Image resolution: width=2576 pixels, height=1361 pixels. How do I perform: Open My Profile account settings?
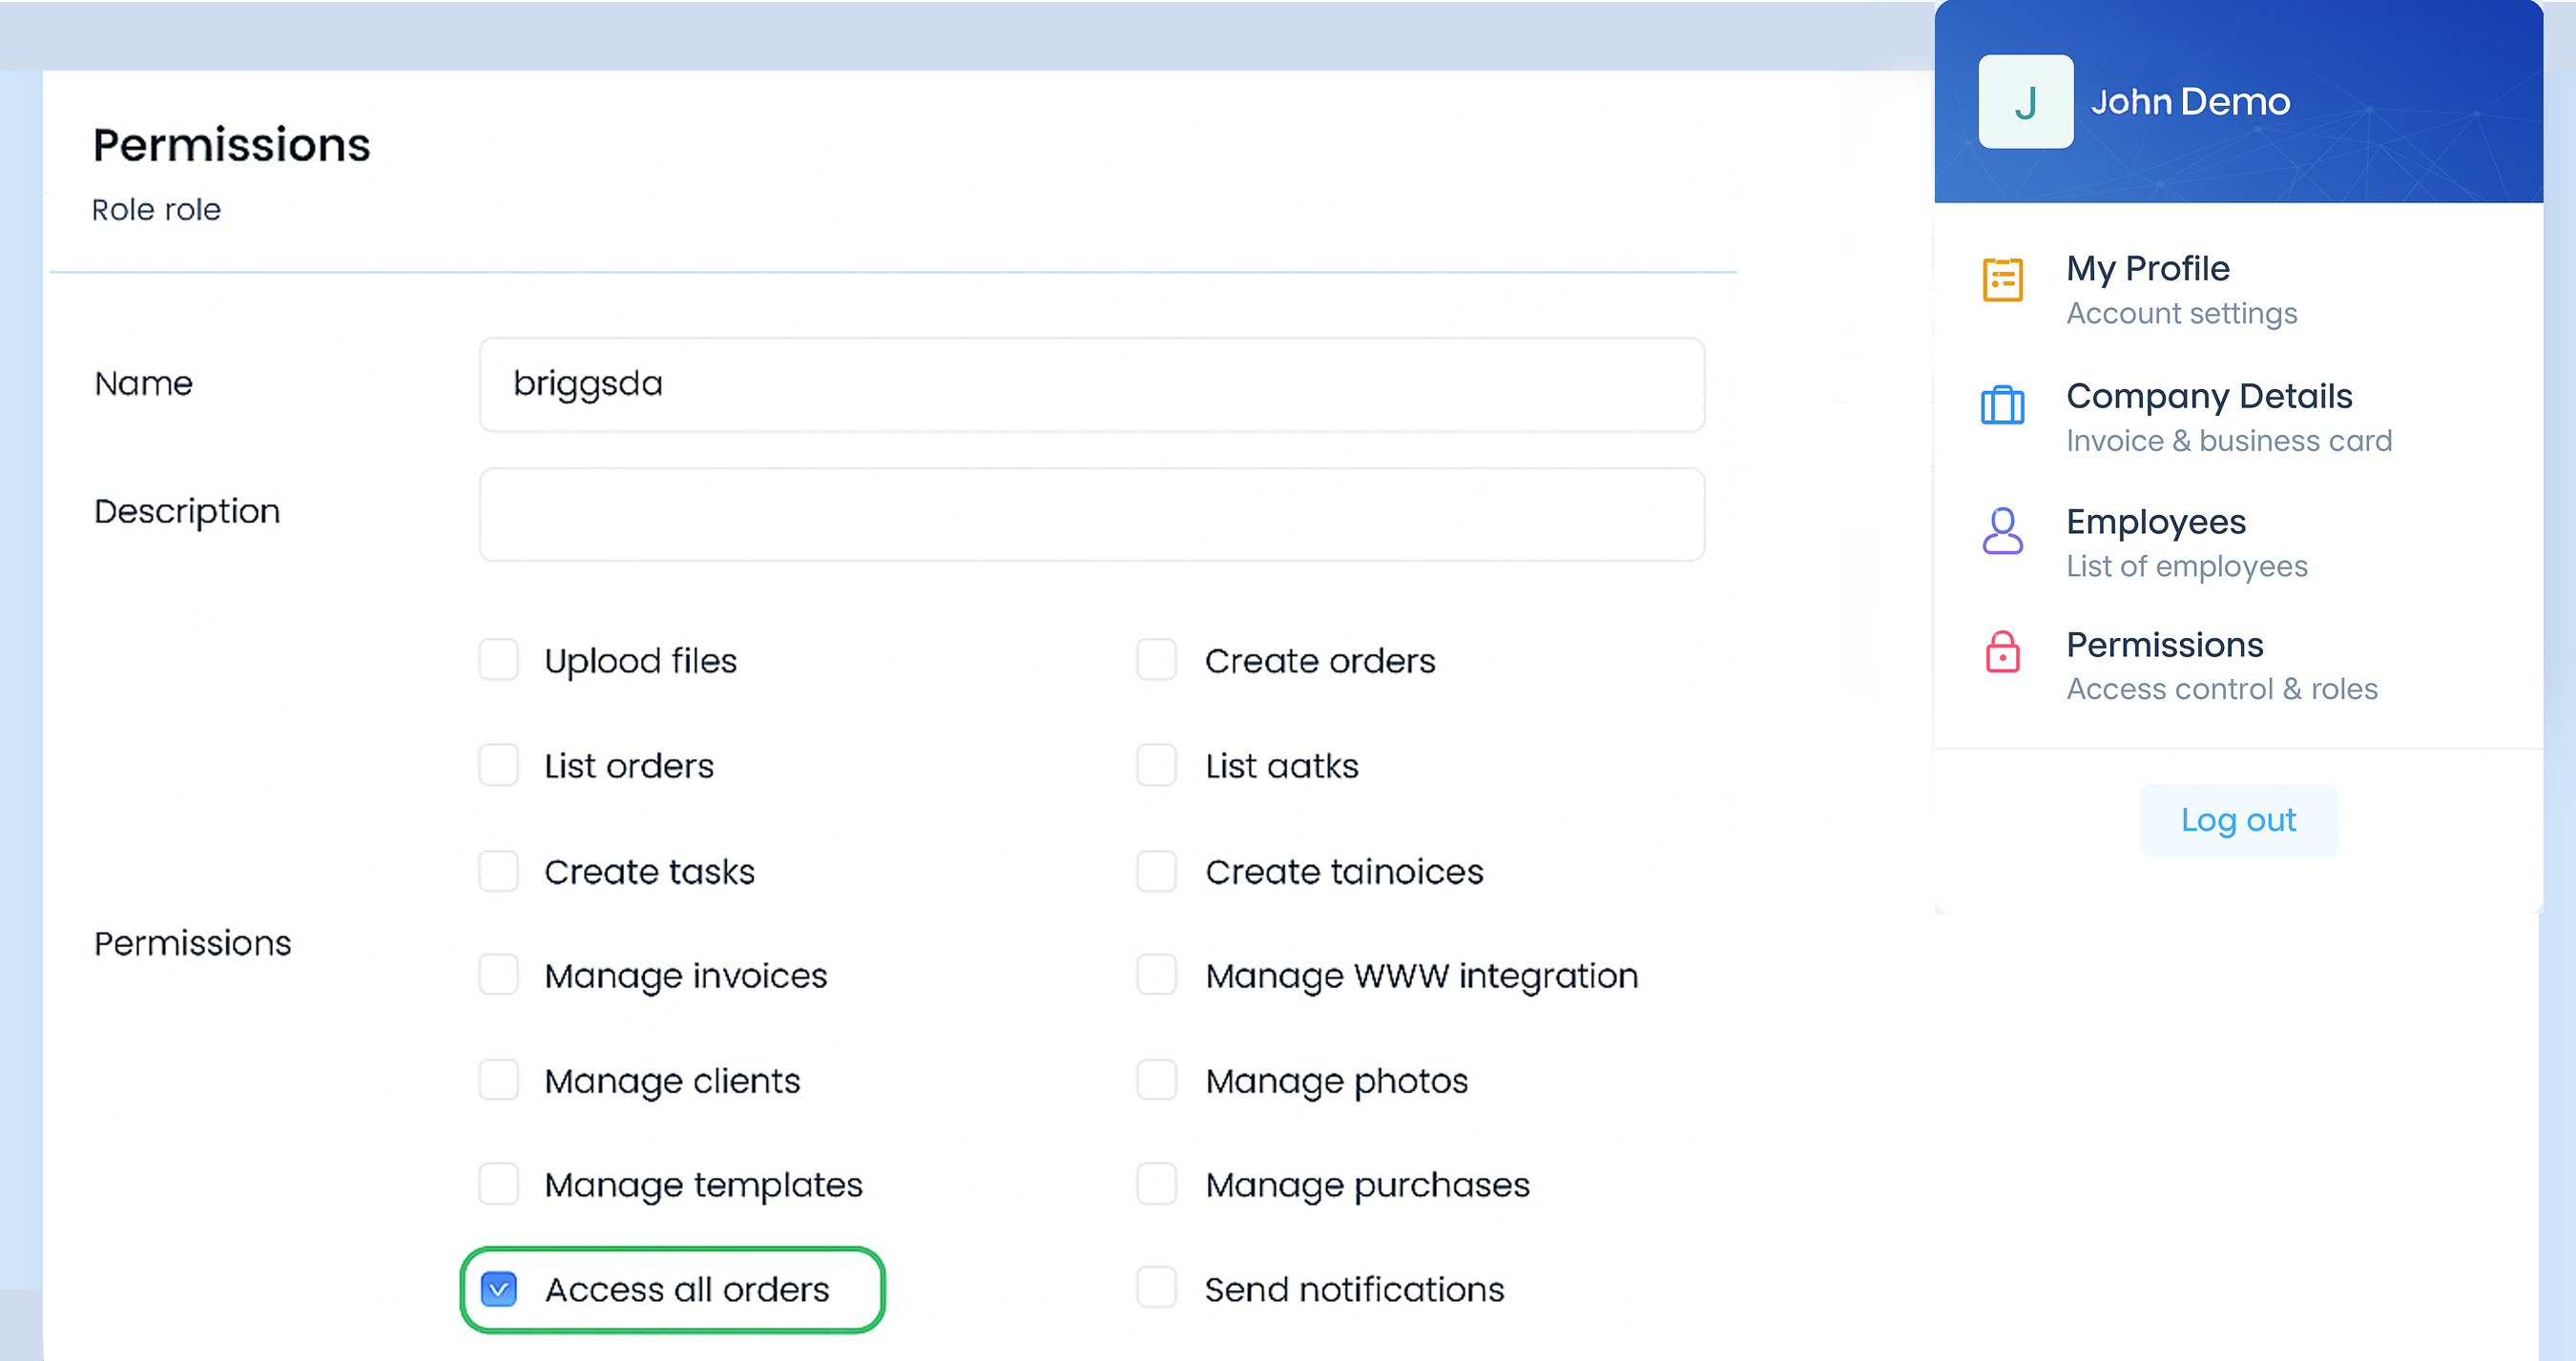[x=2182, y=289]
